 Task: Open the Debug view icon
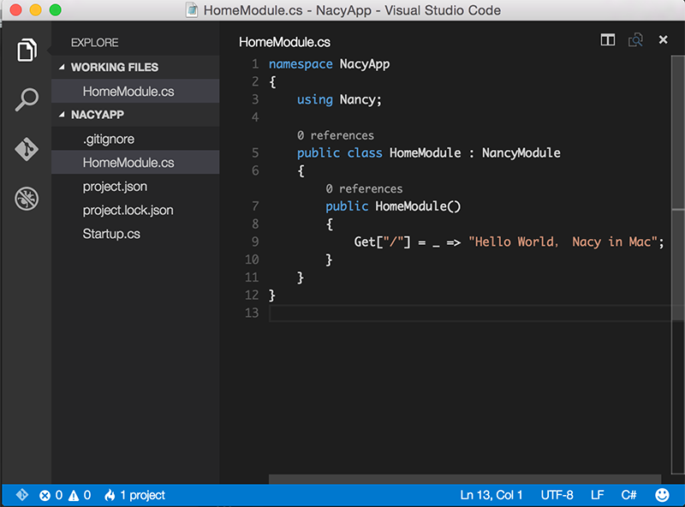click(27, 199)
